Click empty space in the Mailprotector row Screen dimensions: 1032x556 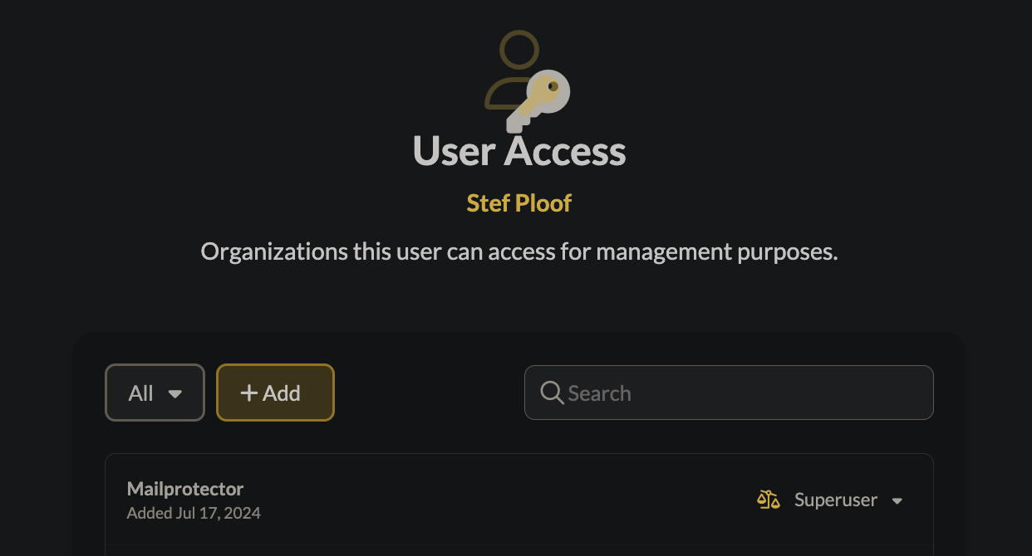(499, 500)
